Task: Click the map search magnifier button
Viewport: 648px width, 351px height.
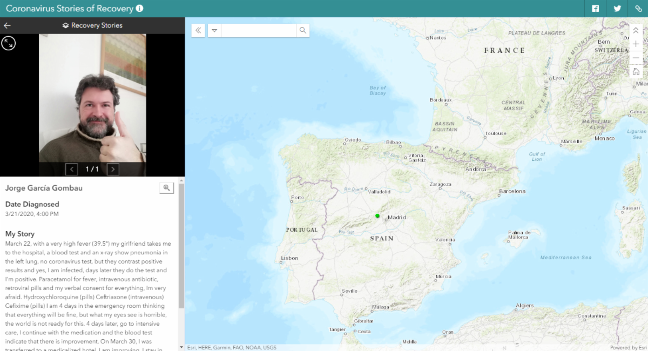Action: (x=303, y=31)
